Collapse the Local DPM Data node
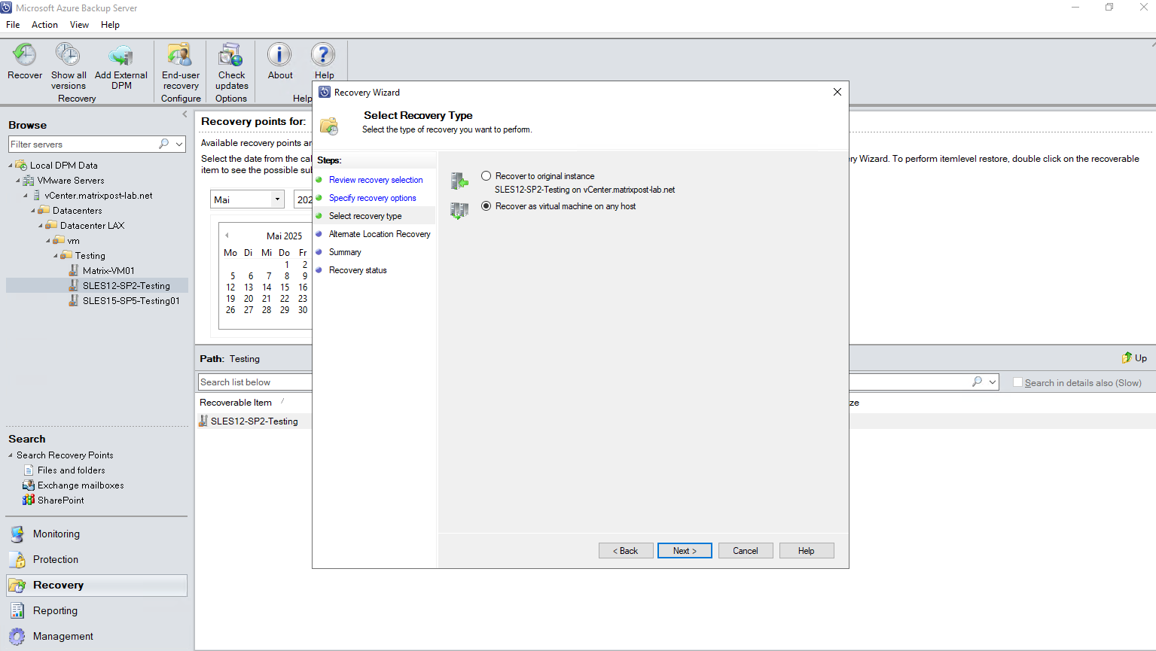 [11, 166]
